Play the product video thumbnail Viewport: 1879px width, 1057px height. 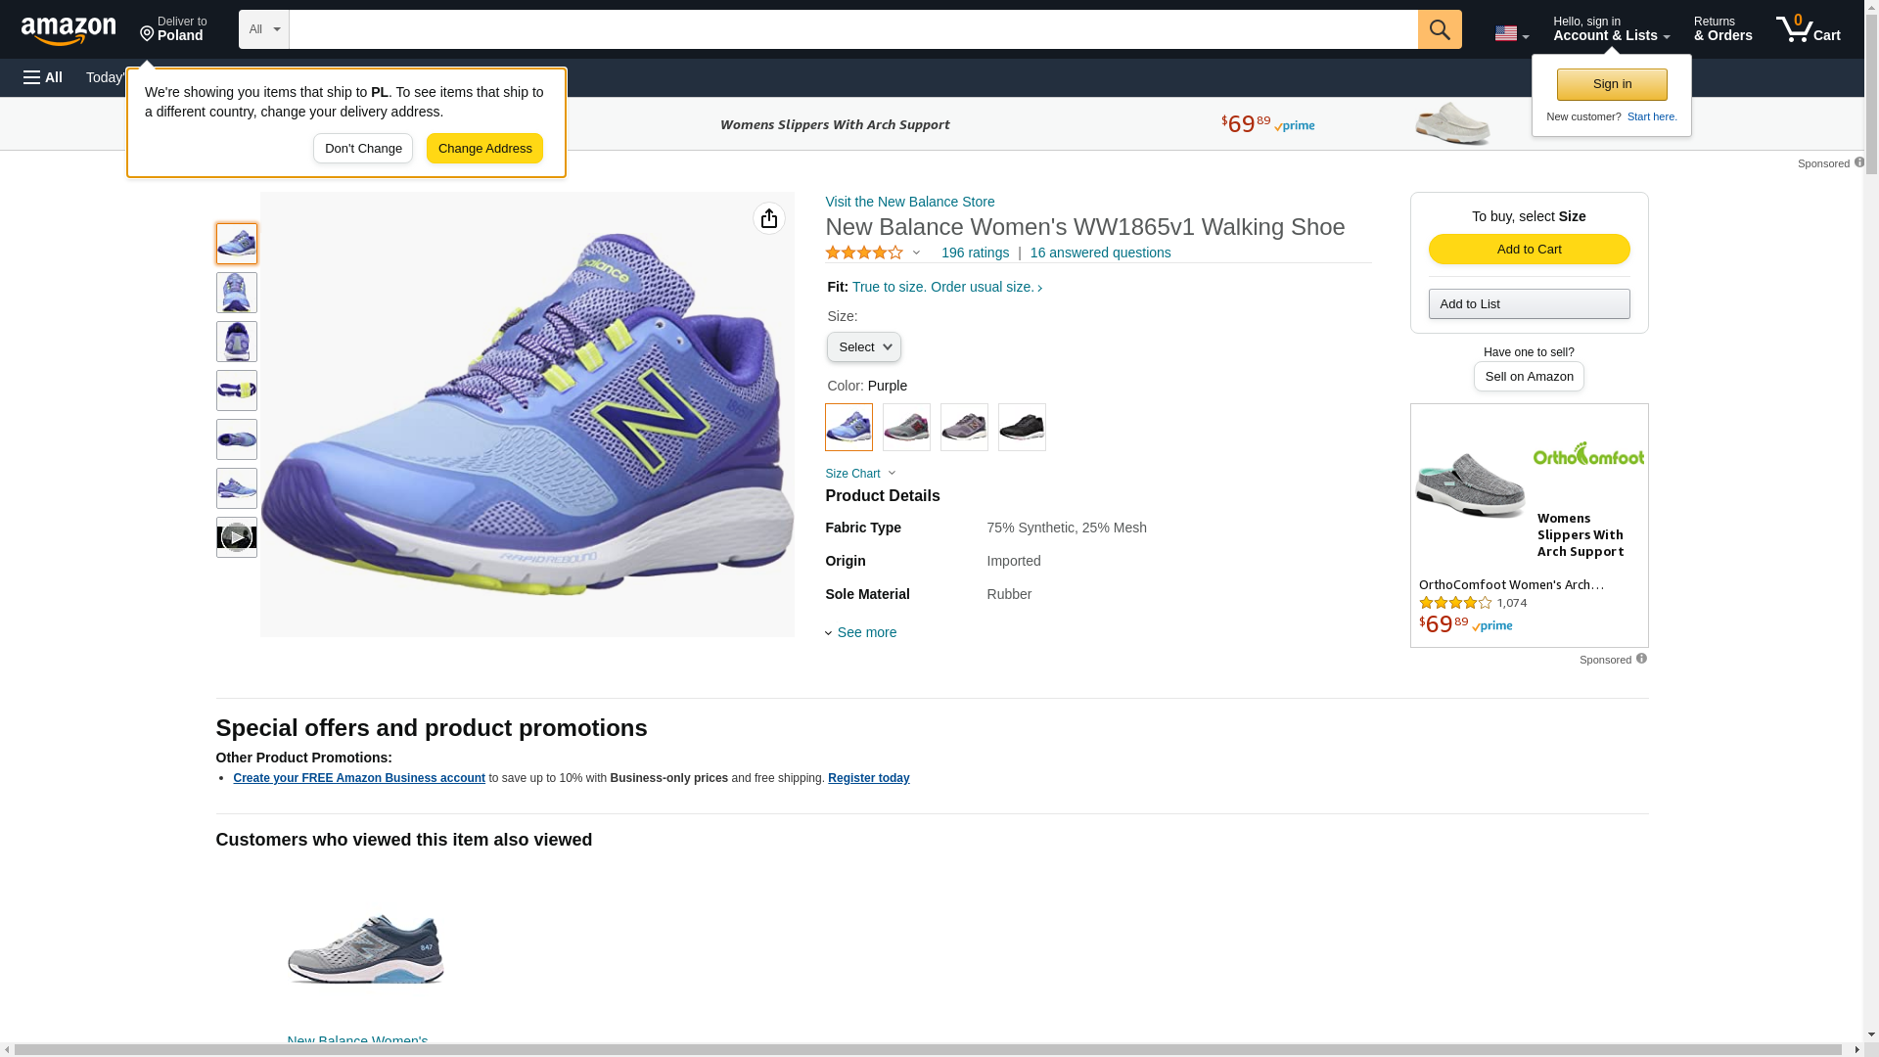(237, 537)
